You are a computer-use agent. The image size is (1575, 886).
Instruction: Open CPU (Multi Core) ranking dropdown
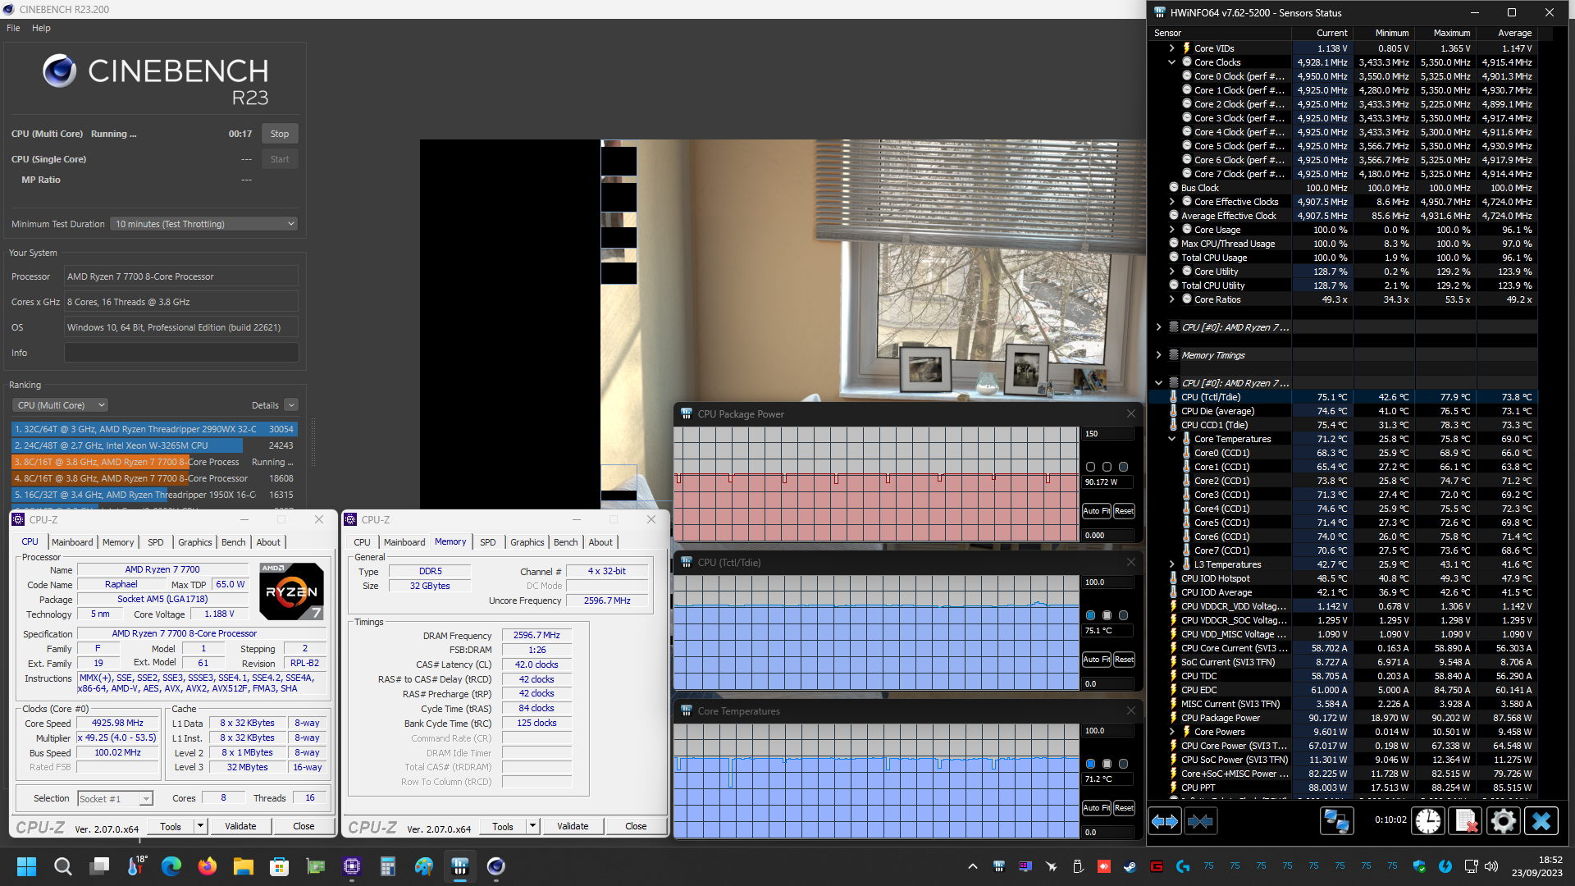[x=60, y=405]
